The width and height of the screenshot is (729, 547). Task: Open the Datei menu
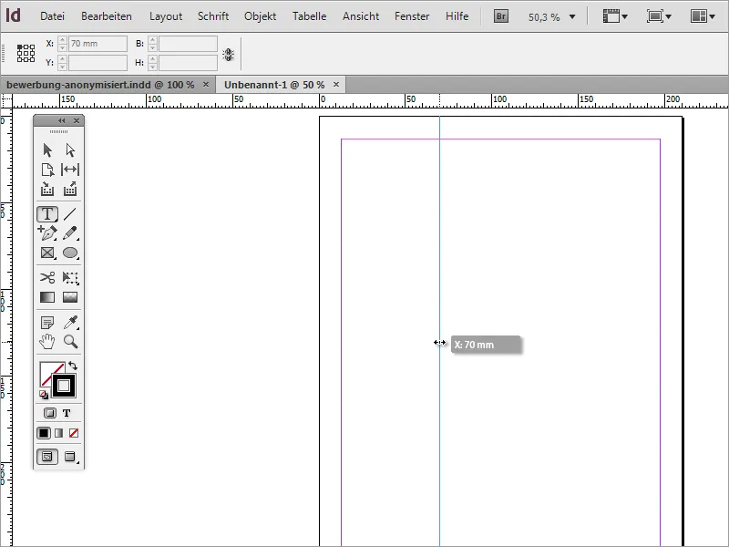click(52, 16)
